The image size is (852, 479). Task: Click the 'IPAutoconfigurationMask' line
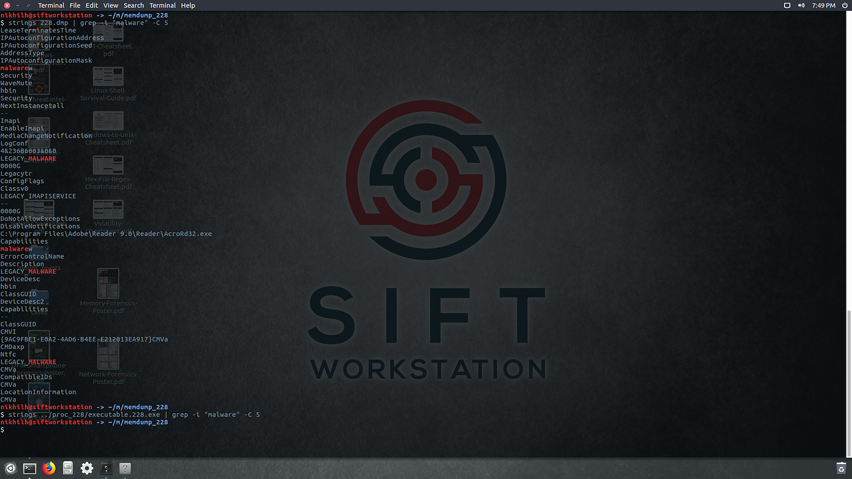46,60
